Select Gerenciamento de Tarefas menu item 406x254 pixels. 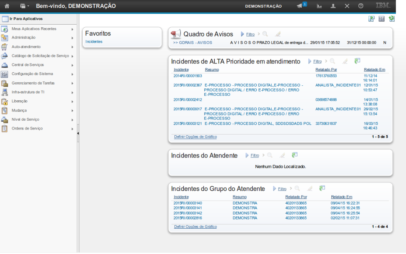tap(33, 83)
